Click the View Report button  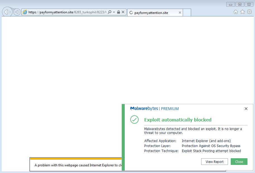coord(215,162)
